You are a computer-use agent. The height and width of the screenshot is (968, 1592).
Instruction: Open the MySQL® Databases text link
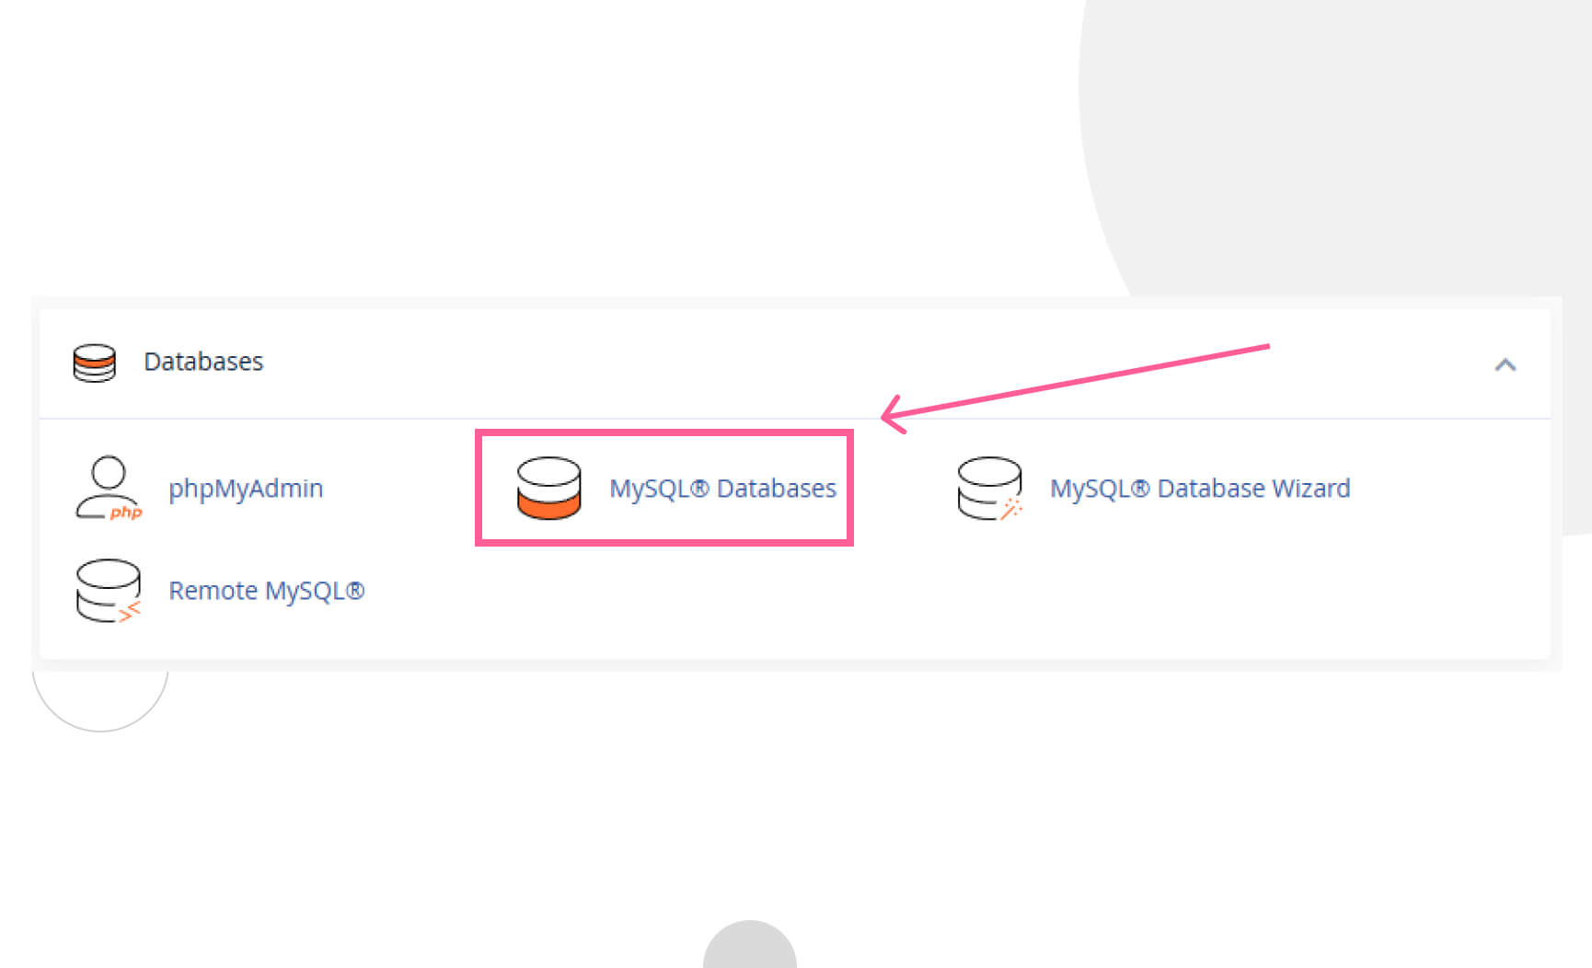coord(722,489)
